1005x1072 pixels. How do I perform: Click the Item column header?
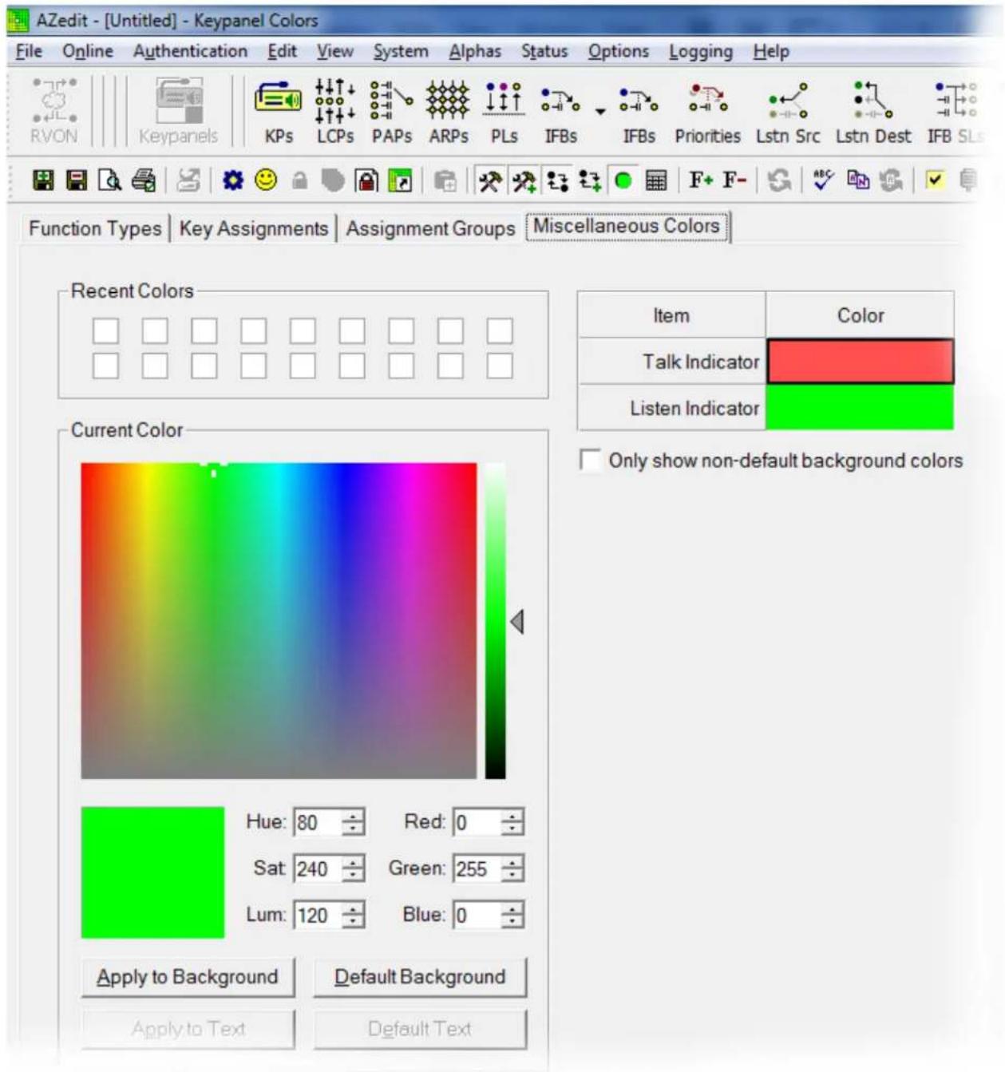(671, 315)
